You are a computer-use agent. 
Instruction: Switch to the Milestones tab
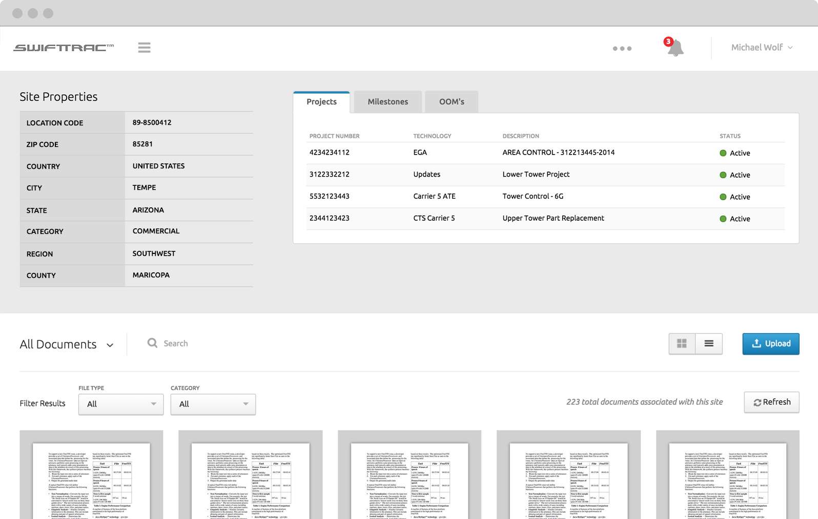(388, 102)
